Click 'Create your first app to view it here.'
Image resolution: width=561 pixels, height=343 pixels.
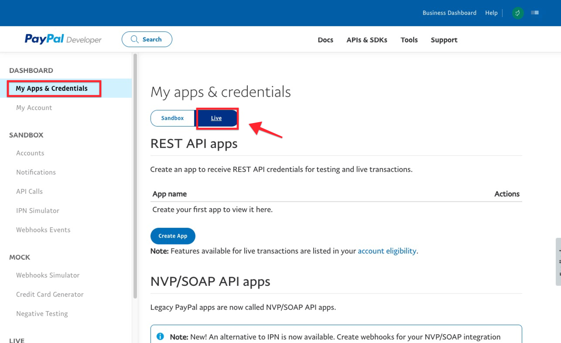coord(212,209)
